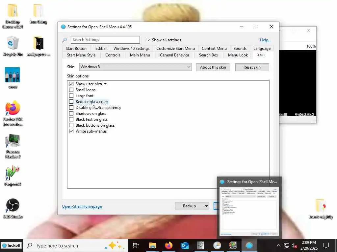
Task: Switch to the Context Menu tab
Action: point(214,49)
